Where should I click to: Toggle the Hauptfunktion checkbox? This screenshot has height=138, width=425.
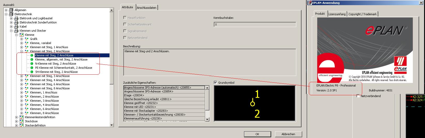point(125,18)
